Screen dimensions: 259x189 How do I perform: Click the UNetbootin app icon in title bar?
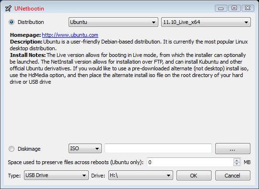tap(8, 8)
